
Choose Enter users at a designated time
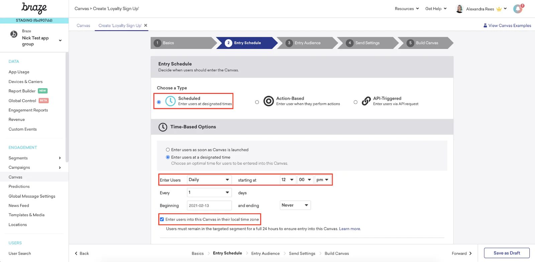tap(168, 157)
